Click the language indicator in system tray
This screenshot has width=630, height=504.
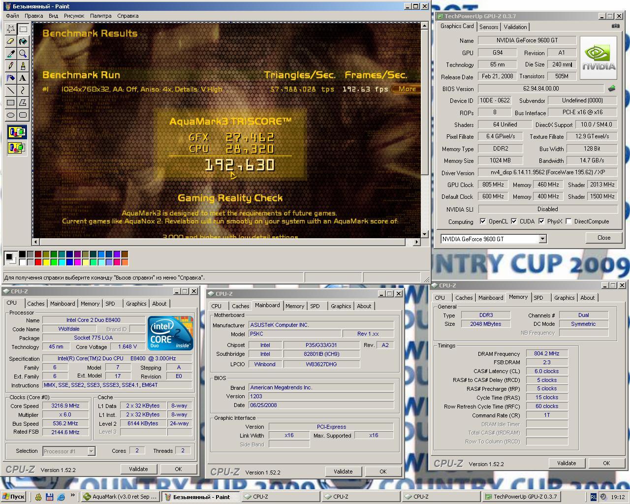point(593,497)
